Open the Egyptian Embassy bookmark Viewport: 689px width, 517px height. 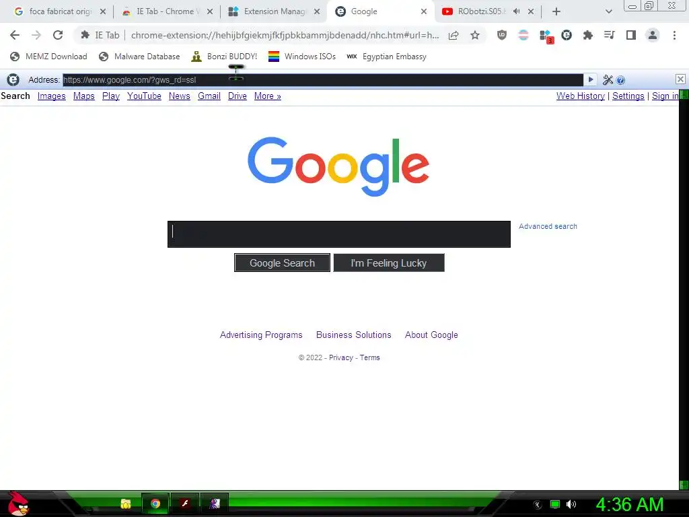click(386, 57)
